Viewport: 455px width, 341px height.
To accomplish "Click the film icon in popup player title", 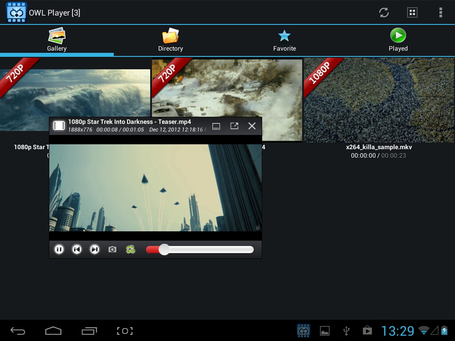I will point(59,126).
